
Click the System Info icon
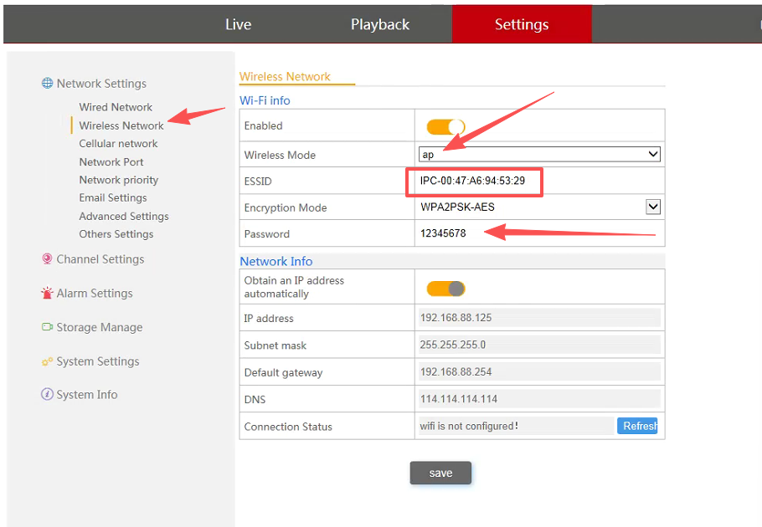(x=47, y=395)
